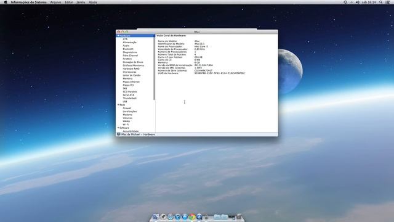Select Alimentação in the sidebar

[130, 43]
